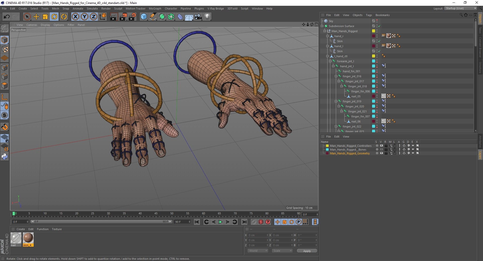Image resolution: width=483 pixels, height=261 pixels.
Task: Toggle hand_r Skin enable checkmark
Action: coord(379,41)
